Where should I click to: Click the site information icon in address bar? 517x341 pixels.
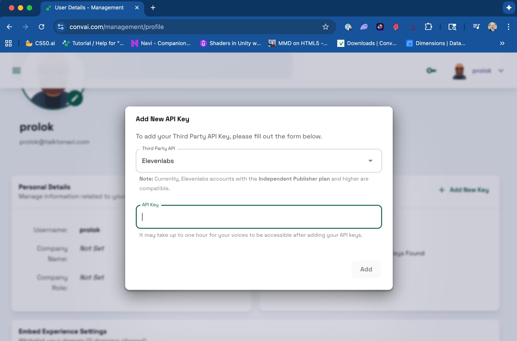[61, 27]
